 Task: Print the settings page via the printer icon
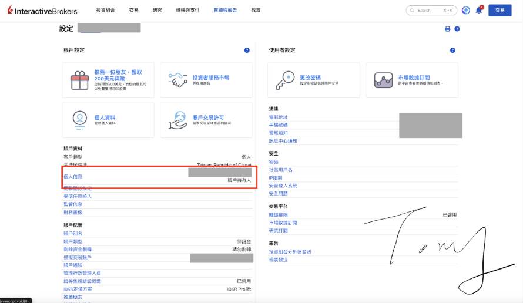pyautogui.click(x=448, y=29)
